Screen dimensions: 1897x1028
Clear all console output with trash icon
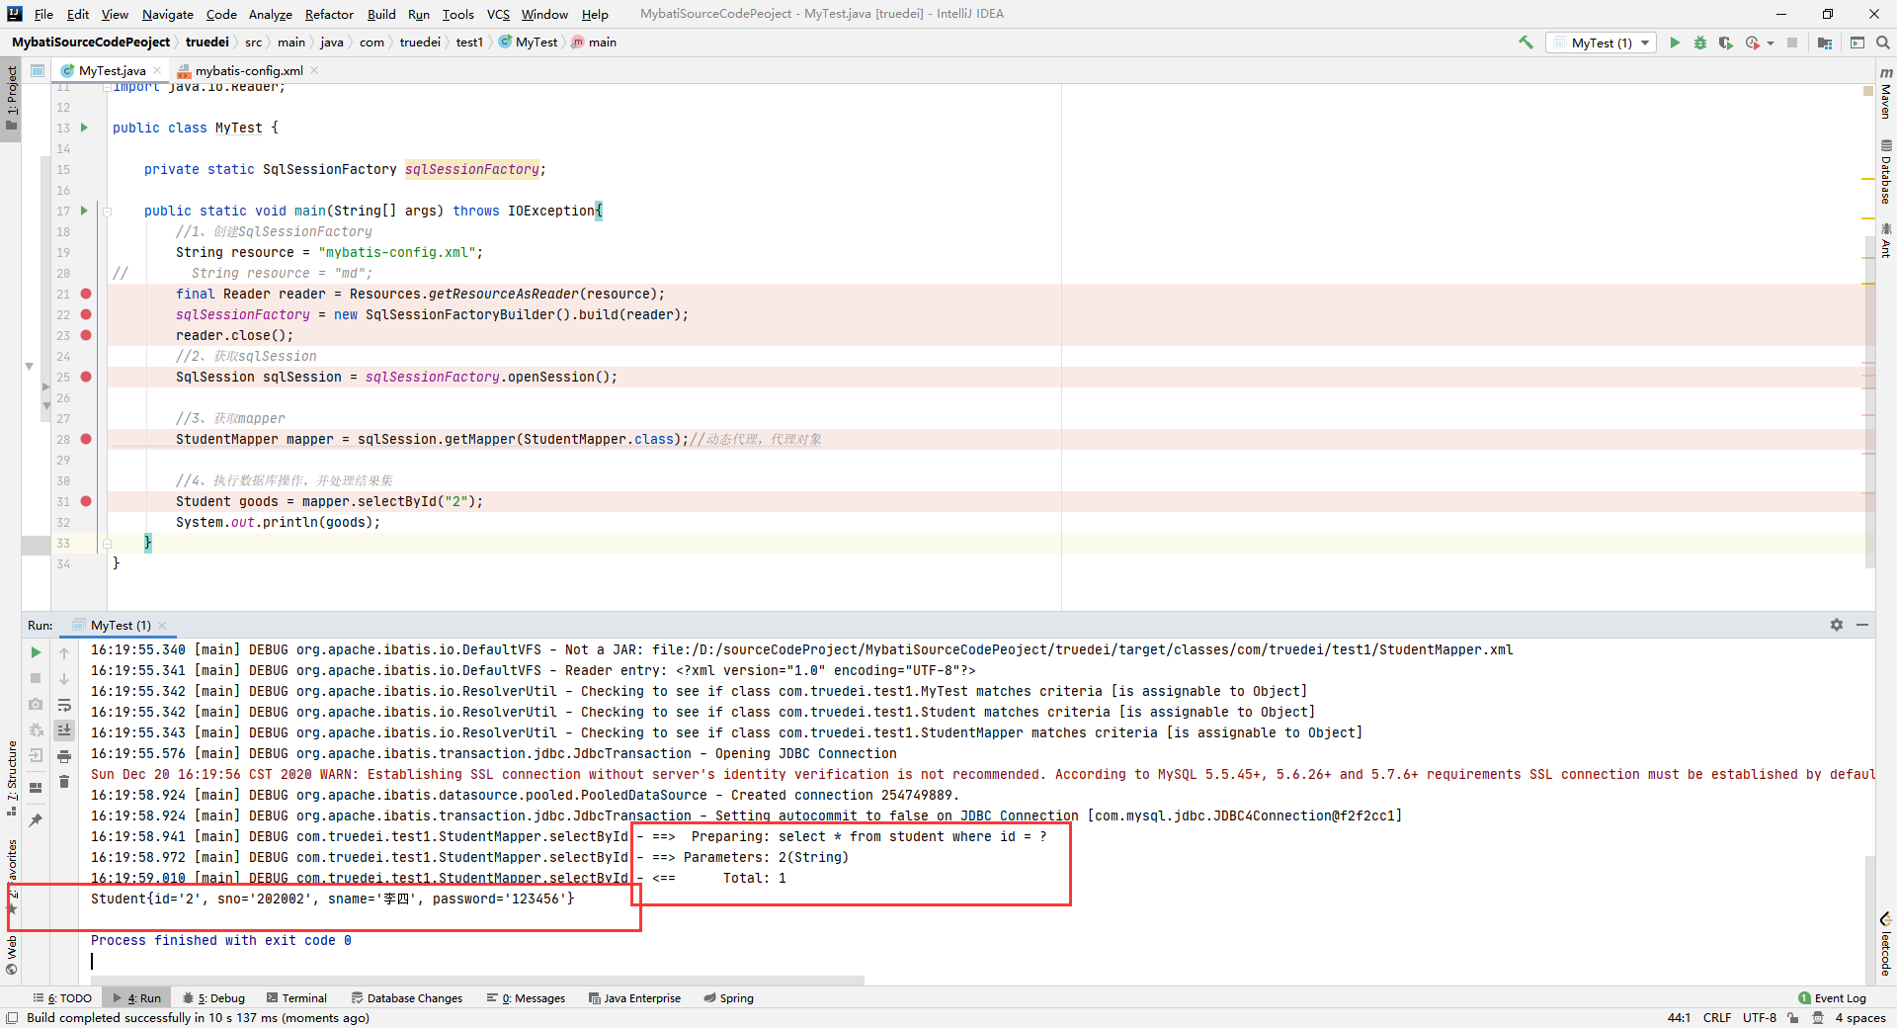[x=64, y=782]
